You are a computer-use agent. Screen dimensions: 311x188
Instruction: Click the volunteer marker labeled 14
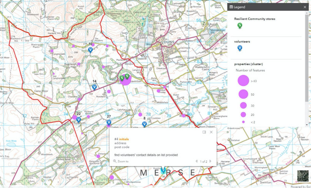(x=94, y=87)
